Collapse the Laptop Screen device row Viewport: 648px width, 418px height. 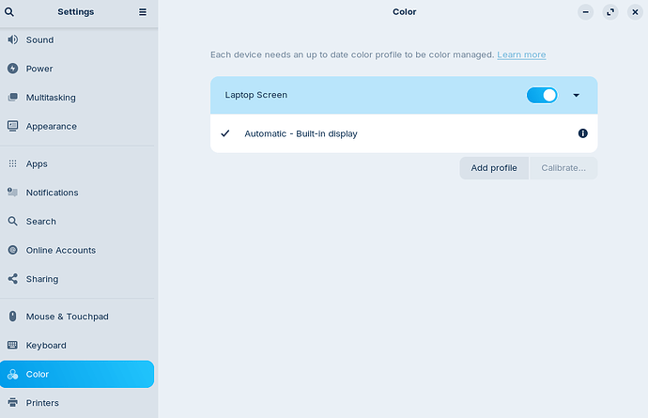[577, 95]
